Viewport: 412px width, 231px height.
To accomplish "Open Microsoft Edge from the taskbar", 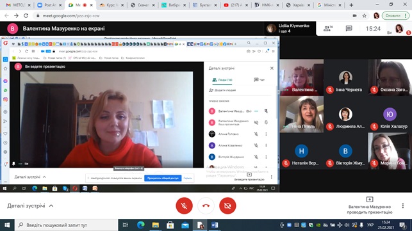I will [x=141, y=225].
